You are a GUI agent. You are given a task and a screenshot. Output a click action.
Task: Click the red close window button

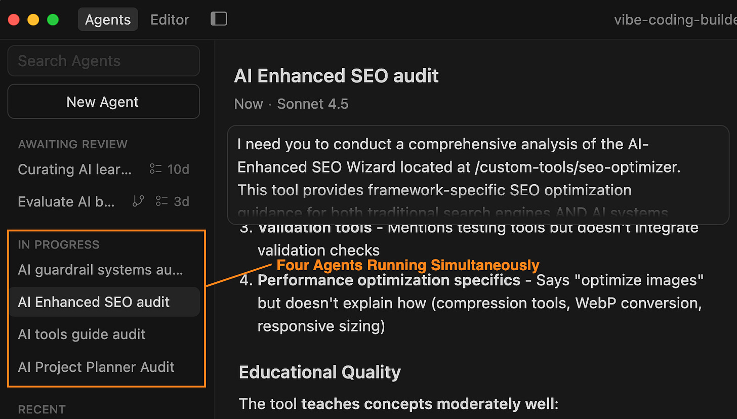[x=13, y=20]
